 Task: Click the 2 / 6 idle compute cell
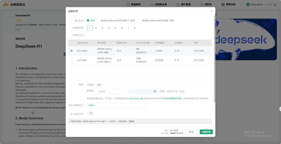tap(177, 51)
